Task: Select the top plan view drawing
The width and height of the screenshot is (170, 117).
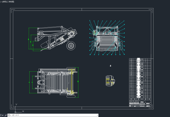Action: tap(54, 82)
